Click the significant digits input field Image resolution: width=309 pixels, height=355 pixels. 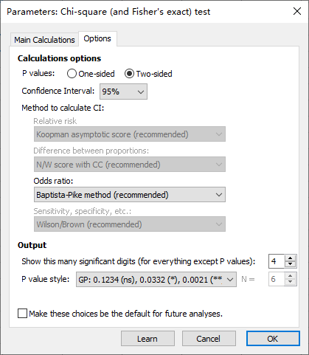277,261
